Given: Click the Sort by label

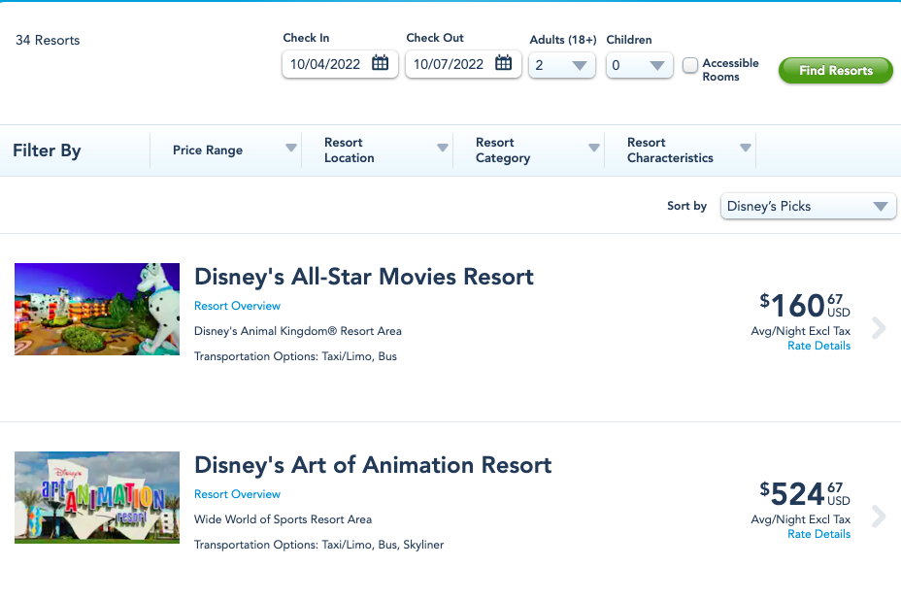Looking at the screenshot, I should (x=686, y=206).
